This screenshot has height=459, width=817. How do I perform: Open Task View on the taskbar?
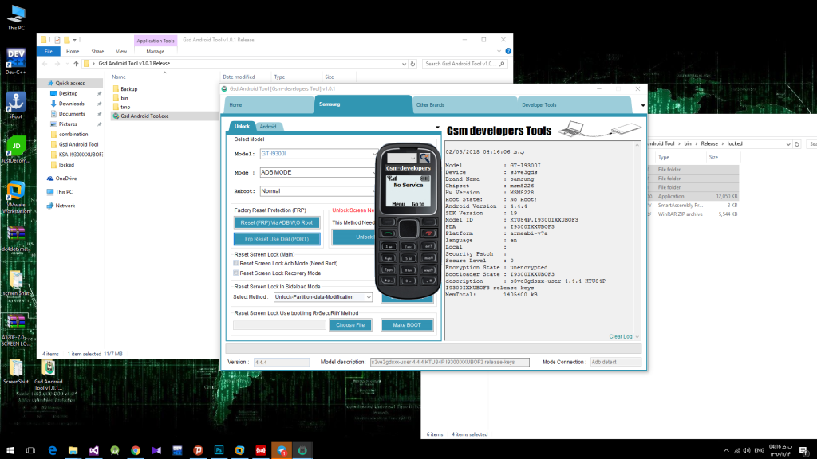31,450
